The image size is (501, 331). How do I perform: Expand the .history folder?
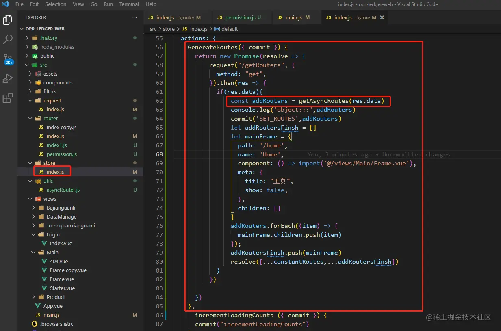pyautogui.click(x=27, y=38)
